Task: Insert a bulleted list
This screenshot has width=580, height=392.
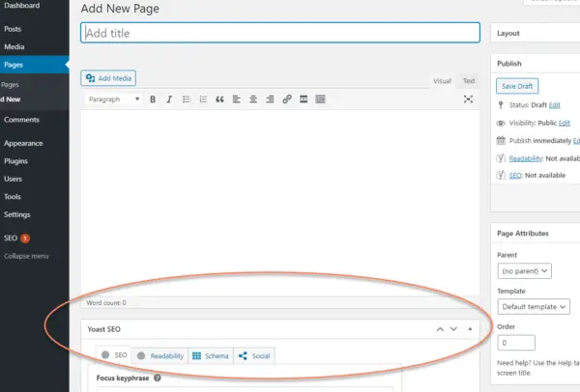Action: pos(186,99)
